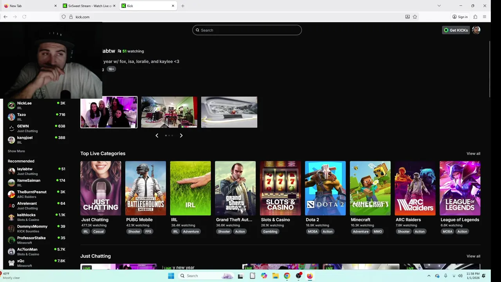The image size is (501, 282).
Task: Open the PUBG Mobile category card
Action: [146, 188]
